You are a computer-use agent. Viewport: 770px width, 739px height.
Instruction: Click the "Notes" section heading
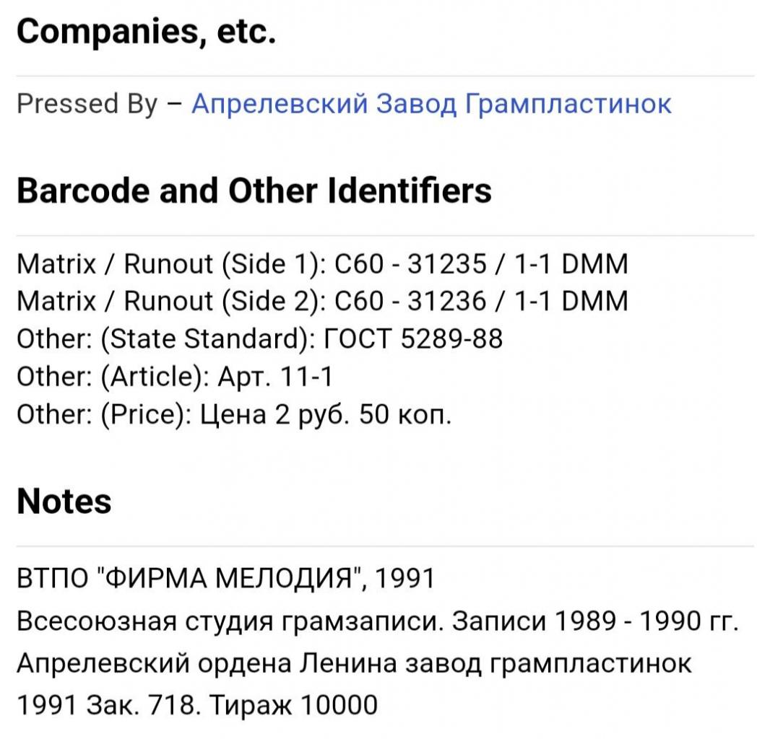tap(64, 502)
